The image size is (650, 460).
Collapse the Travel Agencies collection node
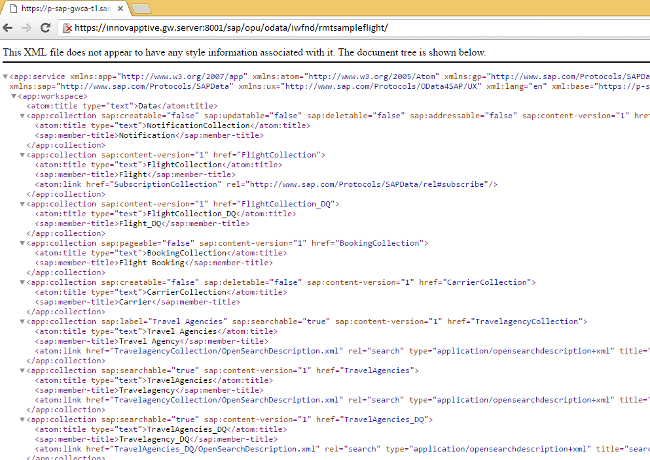point(23,321)
